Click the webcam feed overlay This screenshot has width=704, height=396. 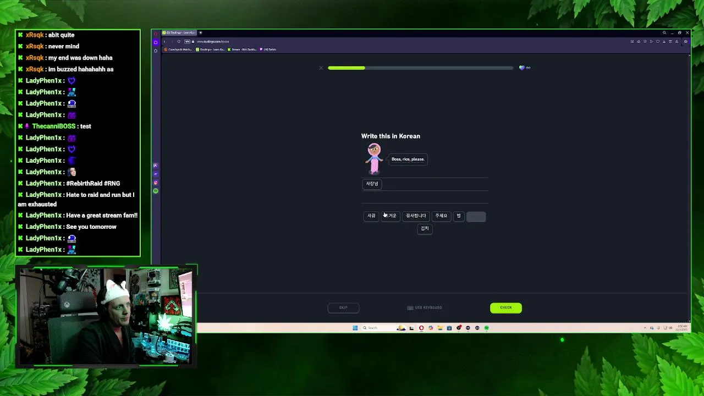pyautogui.click(x=106, y=317)
